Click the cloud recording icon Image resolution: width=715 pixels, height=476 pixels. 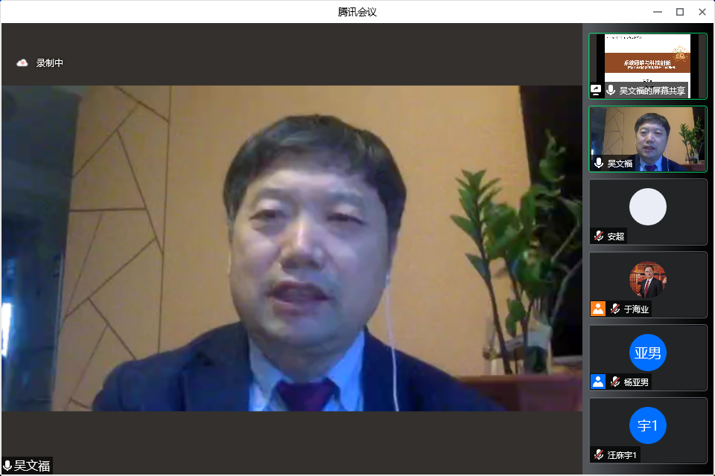click(22, 63)
